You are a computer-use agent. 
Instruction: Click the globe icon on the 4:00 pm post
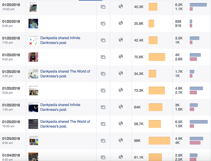(x=121, y=73)
